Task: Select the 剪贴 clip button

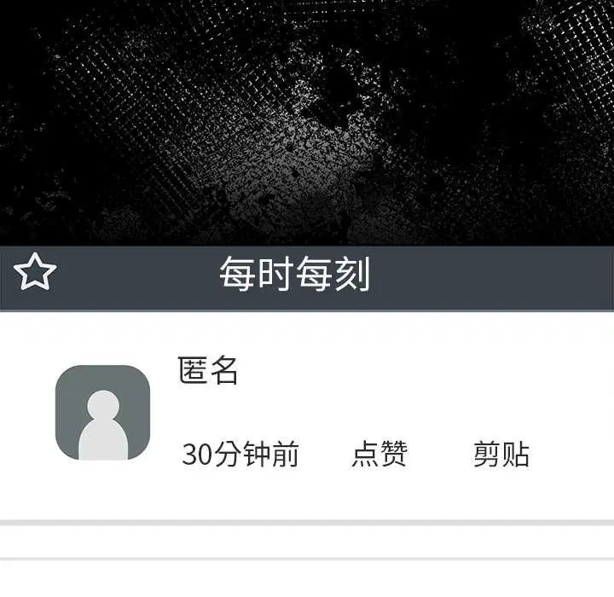Action: tap(501, 454)
